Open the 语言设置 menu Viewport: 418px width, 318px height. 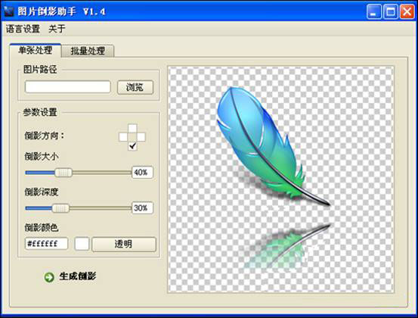coord(23,29)
